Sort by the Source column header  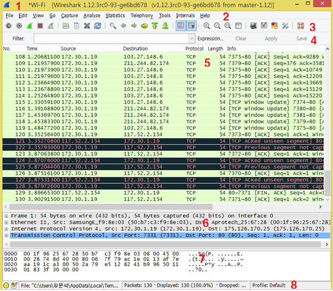tap(92, 49)
